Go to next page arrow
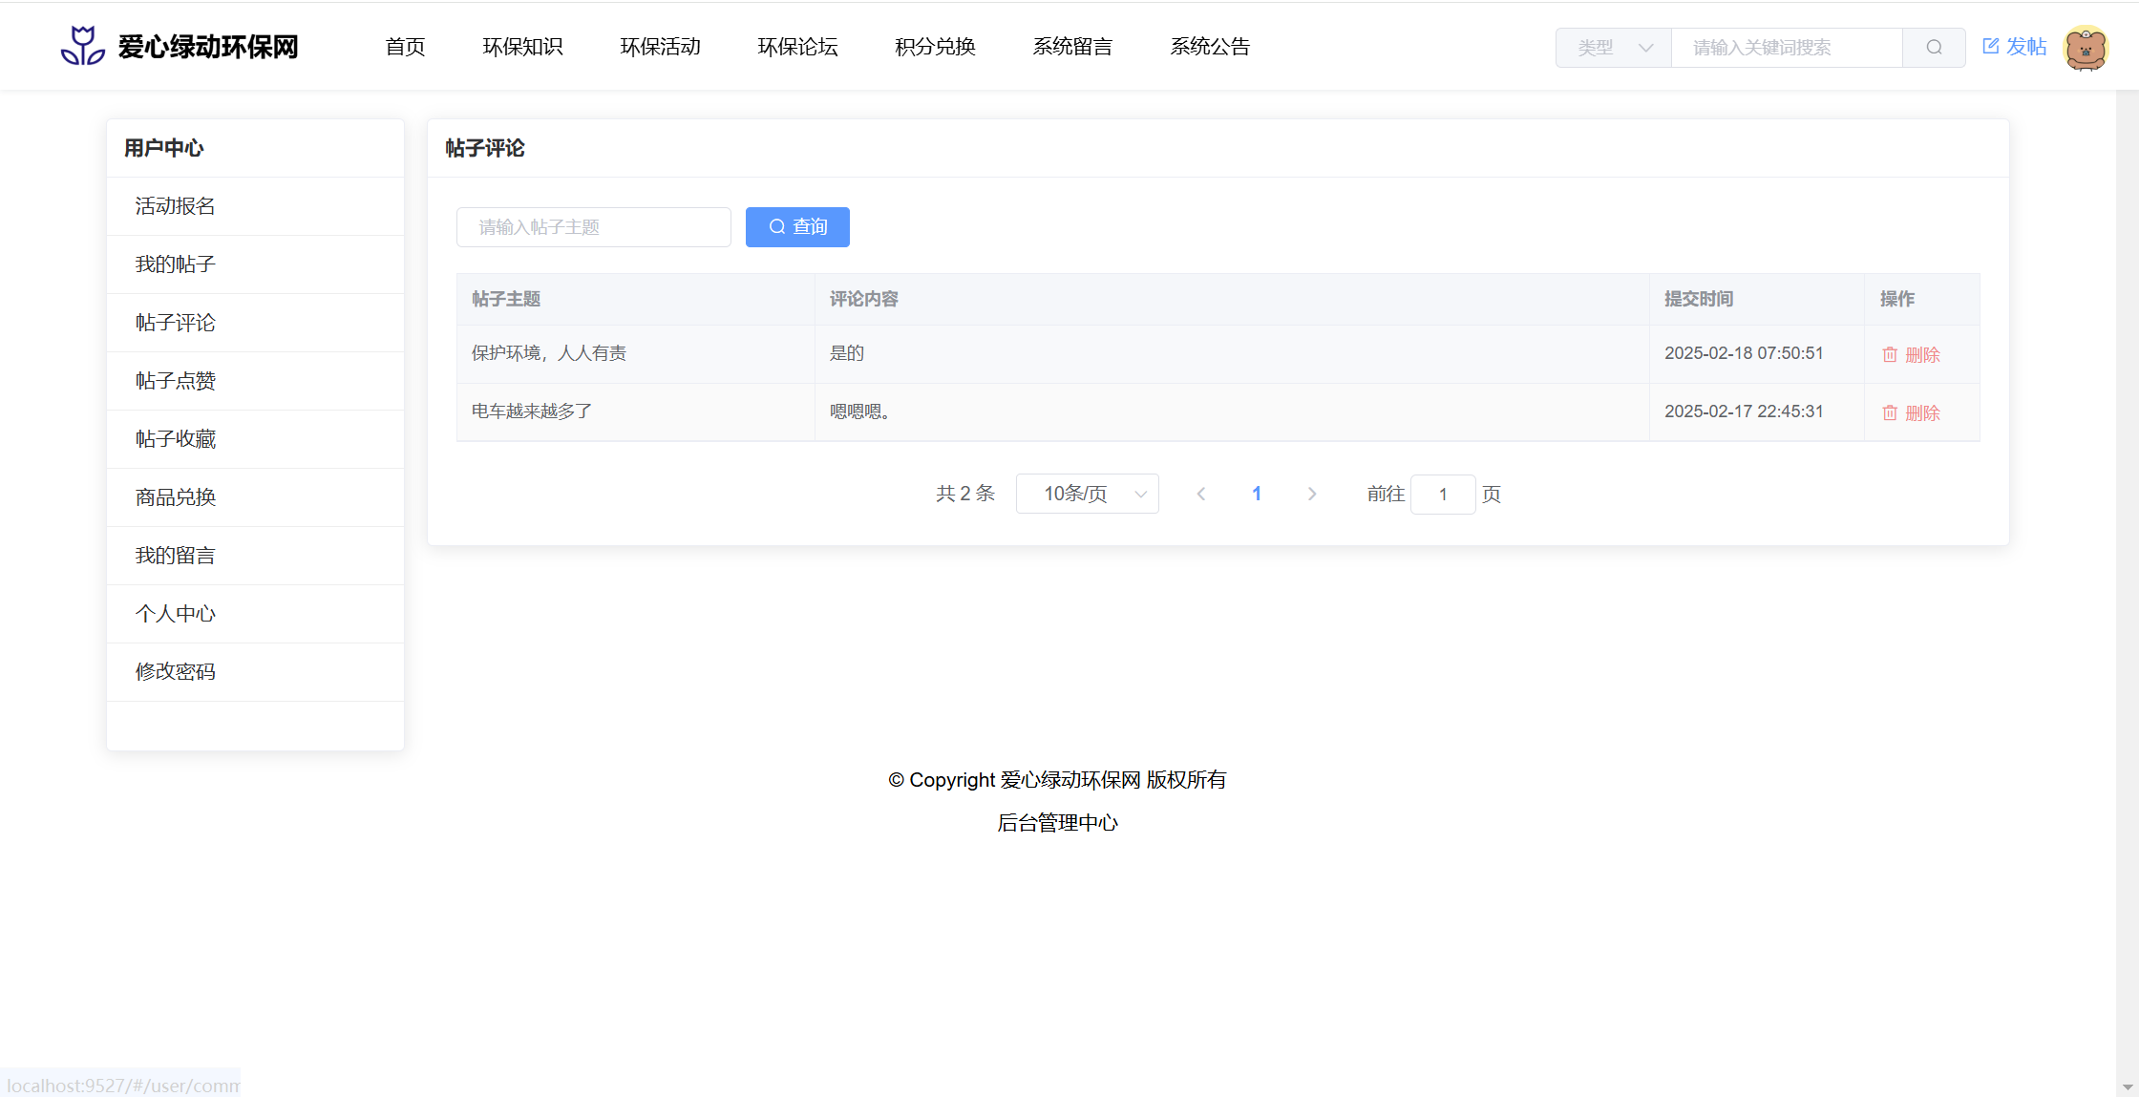 pos(1312,494)
